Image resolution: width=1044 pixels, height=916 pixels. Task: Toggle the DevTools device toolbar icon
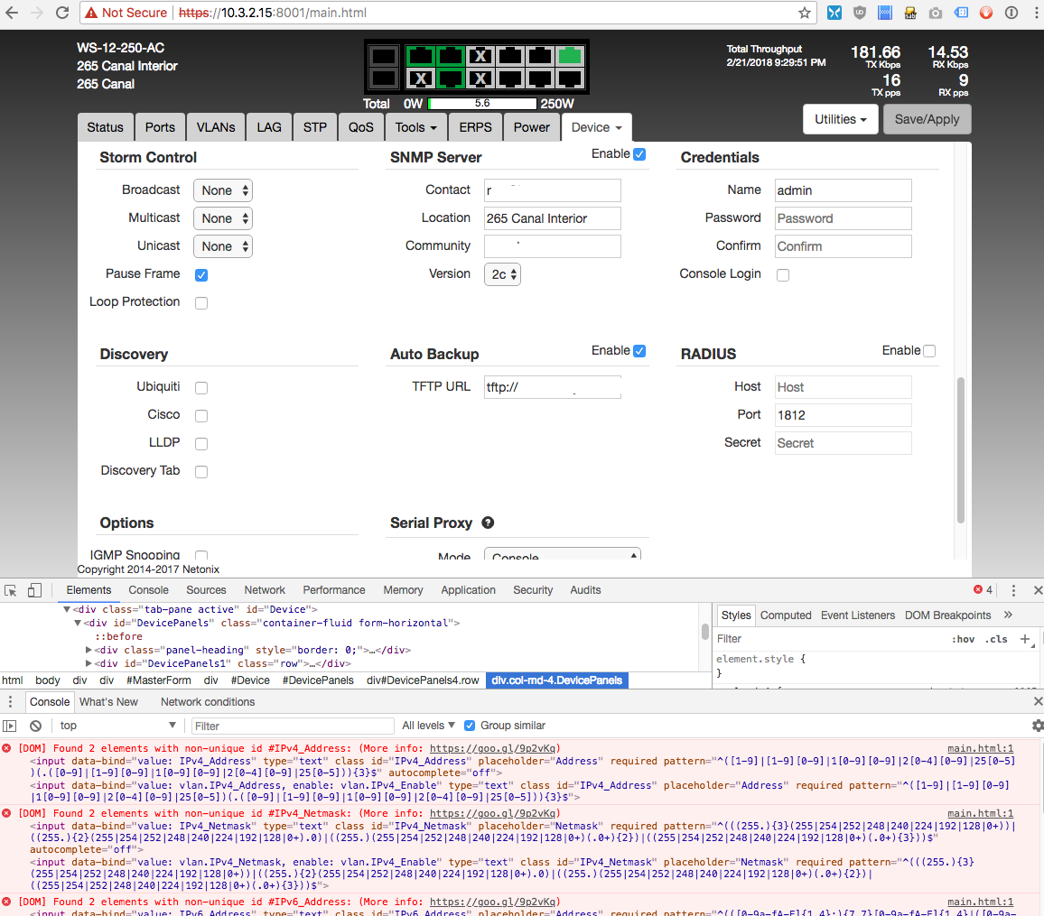point(34,590)
